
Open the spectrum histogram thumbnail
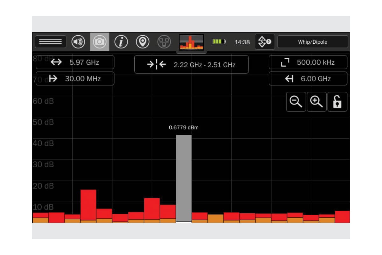[191, 42]
